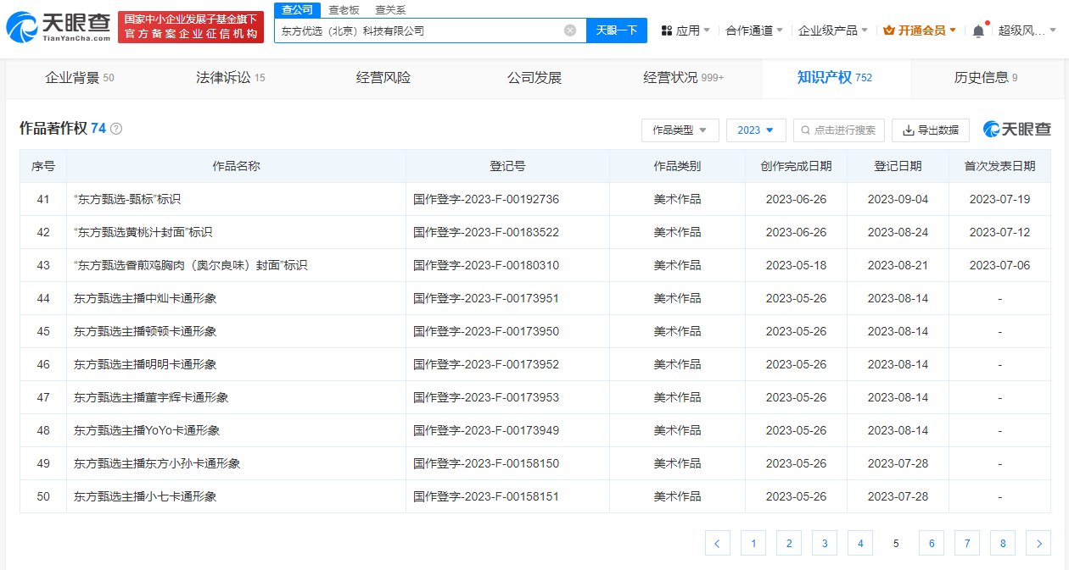This screenshot has height=570, width=1069.
Task: Click the help icon beside 作品著作权
Action: click(116, 129)
